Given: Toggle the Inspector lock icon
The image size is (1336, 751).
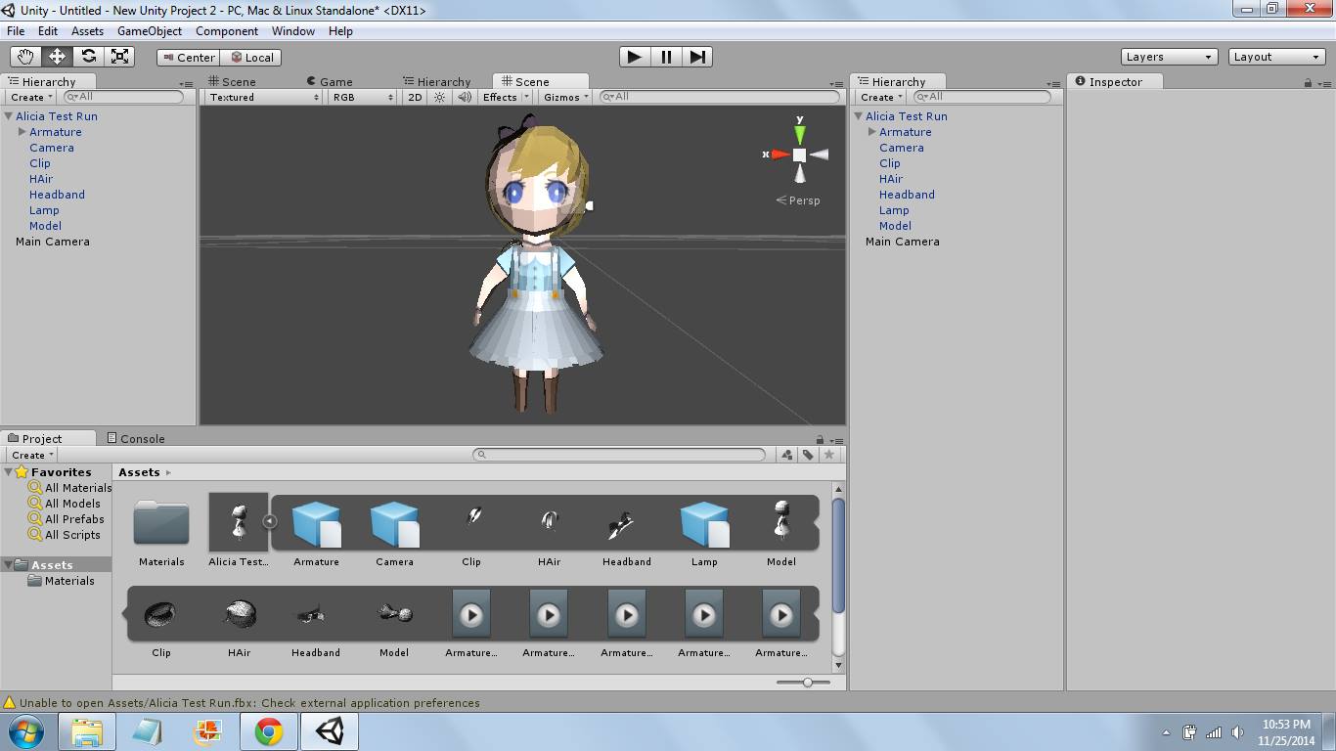Looking at the screenshot, I should pyautogui.click(x=1308, y=83).
